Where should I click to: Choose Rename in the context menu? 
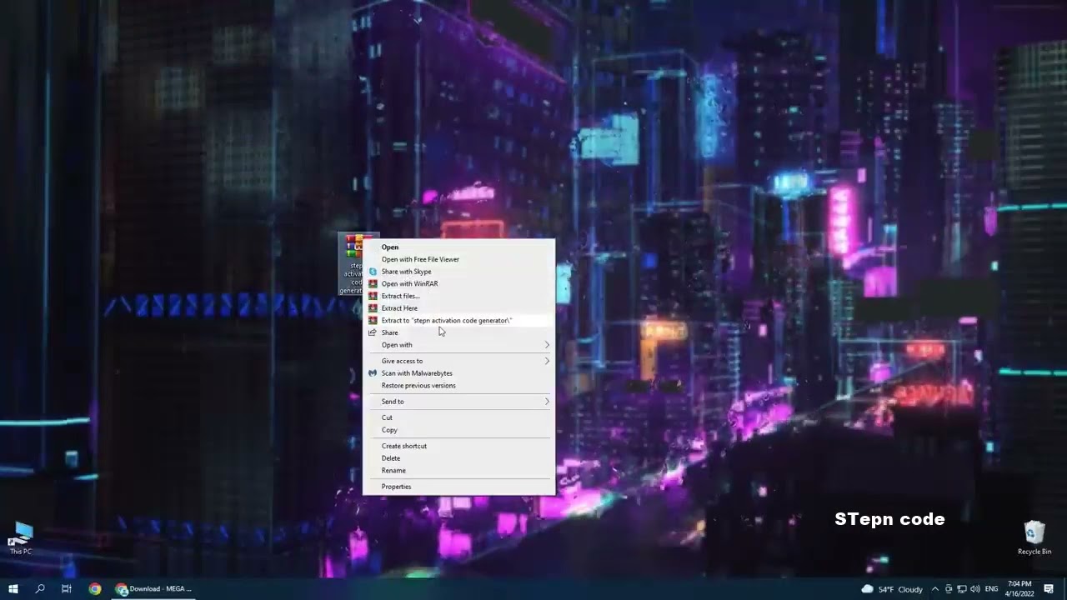(458, 471)
